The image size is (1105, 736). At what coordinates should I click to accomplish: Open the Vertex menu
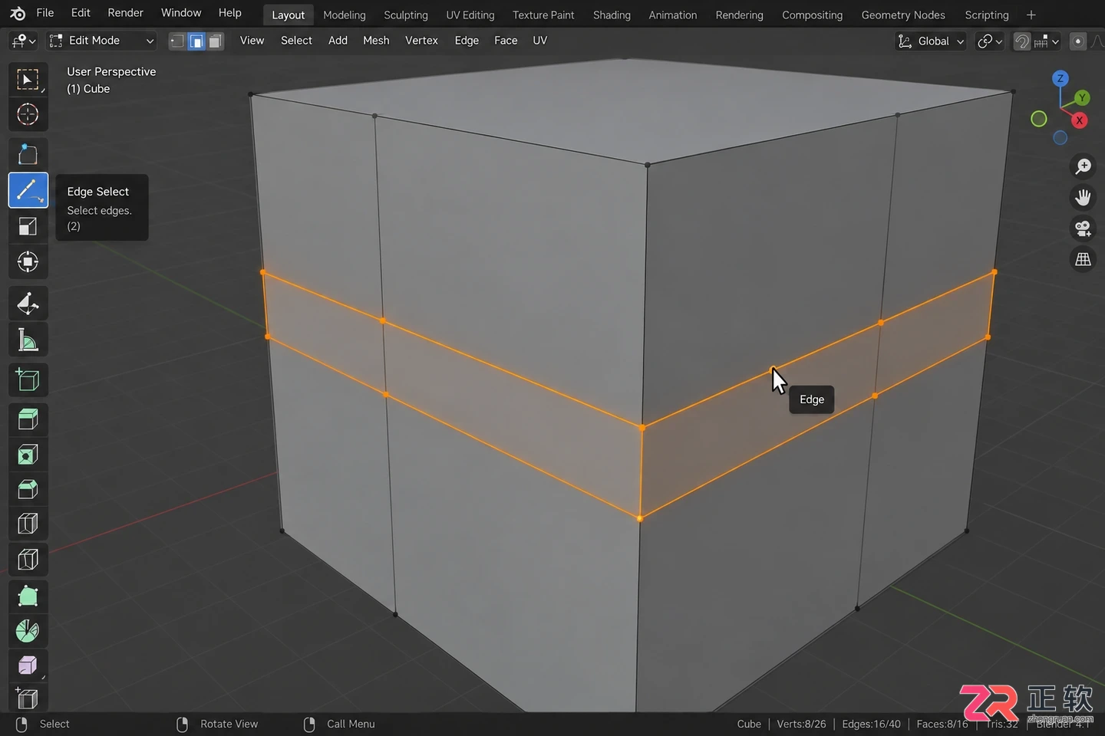pos(421,41)
